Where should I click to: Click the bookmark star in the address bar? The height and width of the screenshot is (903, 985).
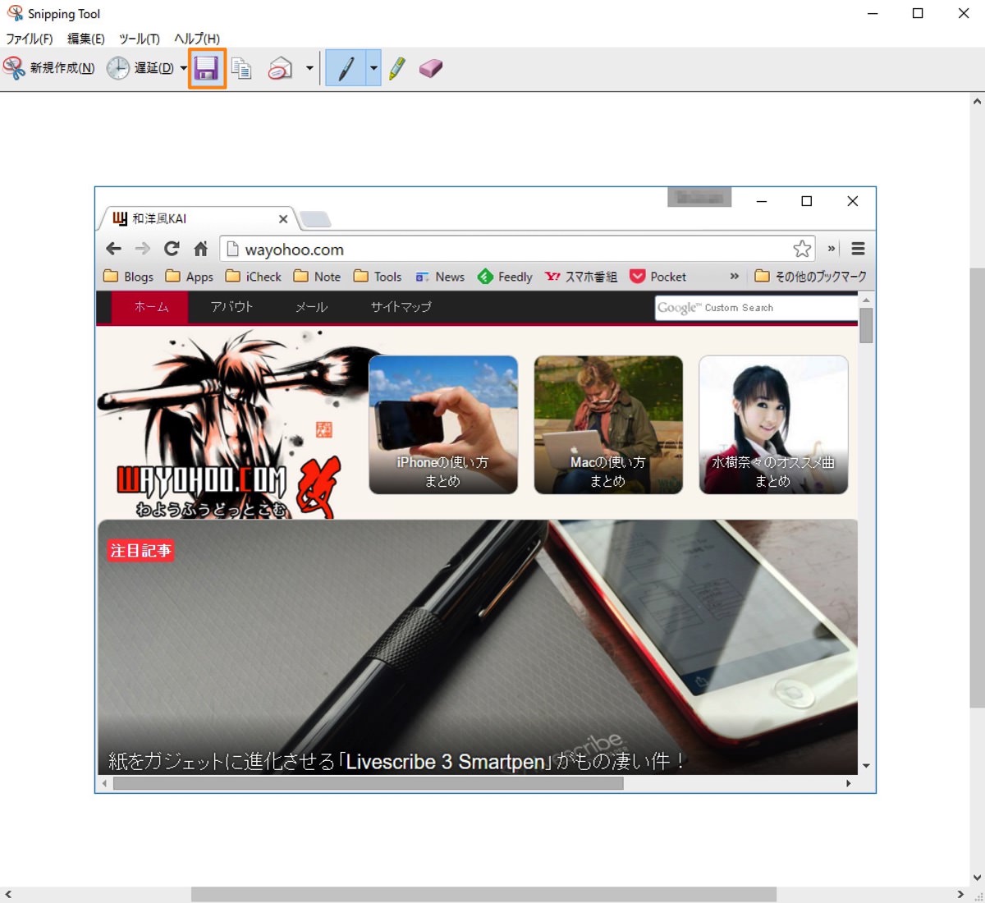pyautogui.click(x=802, y=249)
